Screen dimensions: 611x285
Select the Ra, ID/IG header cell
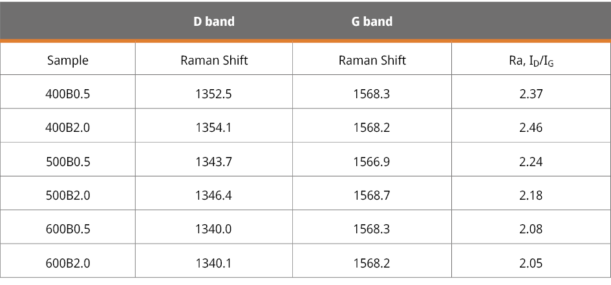click(x=530, y=61)
